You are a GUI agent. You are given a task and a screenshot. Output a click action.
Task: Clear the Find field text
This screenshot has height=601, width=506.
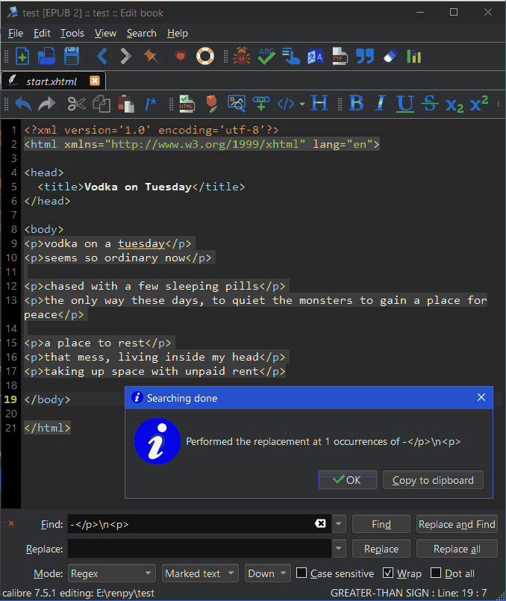point(320,523)
